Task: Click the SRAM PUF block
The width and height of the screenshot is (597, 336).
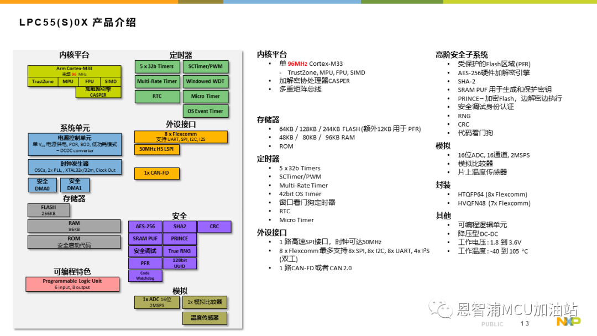Action: tap(145, 239)
